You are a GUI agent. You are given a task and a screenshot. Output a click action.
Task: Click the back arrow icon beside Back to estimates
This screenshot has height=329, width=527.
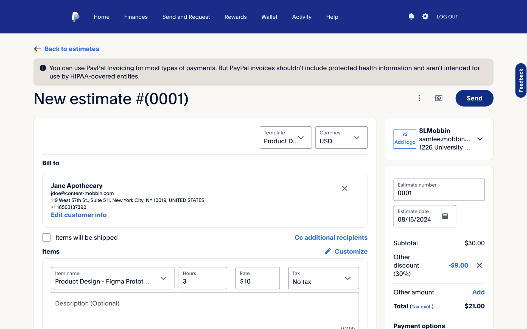coord(38,49)
